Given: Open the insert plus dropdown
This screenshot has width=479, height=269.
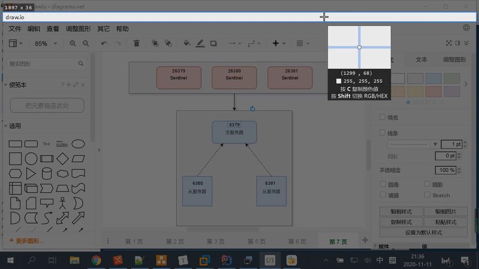Looking at the screenshot, I should pos(279,43).
